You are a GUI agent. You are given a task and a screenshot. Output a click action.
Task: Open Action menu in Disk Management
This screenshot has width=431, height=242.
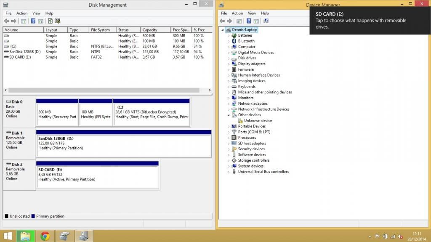tap(22, 13)
